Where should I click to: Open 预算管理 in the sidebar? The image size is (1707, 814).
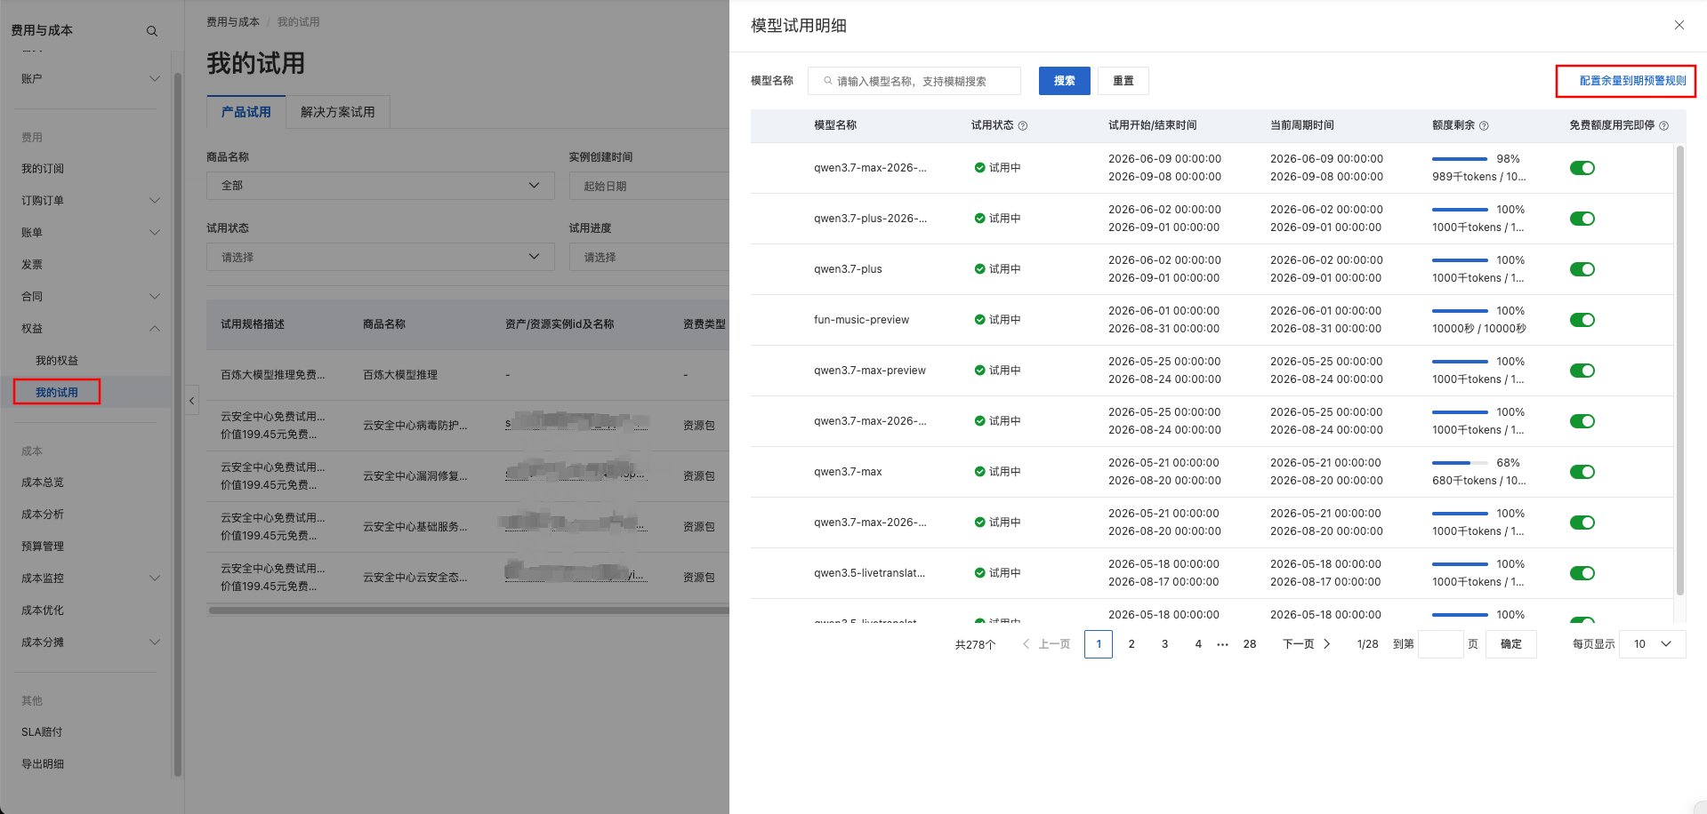(43, 547)
